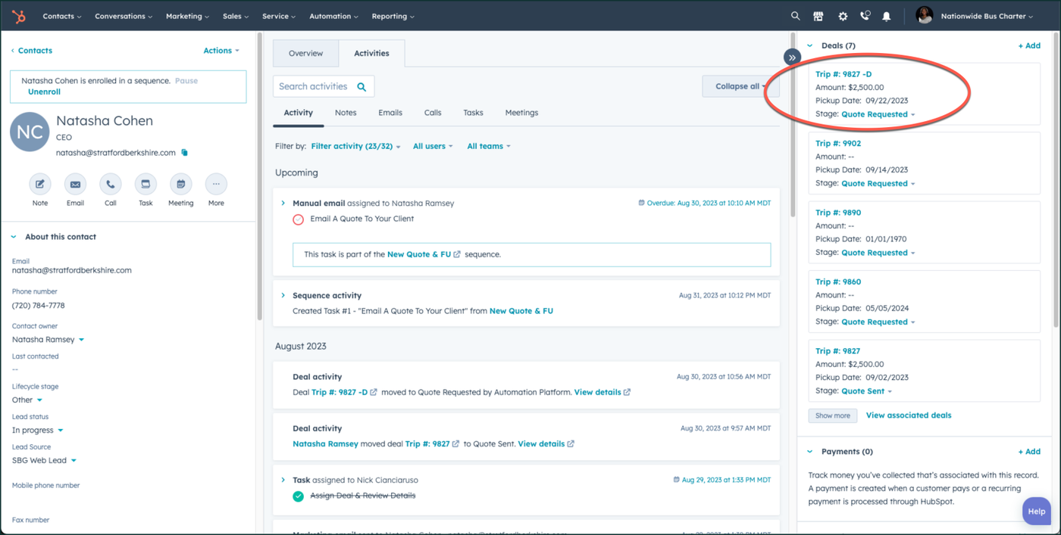Collapse About this contact section
1061x535 pixels.
tap(14, 237)
